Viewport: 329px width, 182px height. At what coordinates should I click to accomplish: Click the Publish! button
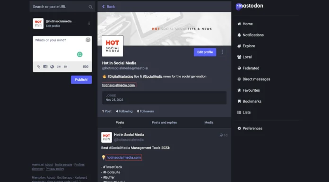pyautogui.click(x=81, y=80)
